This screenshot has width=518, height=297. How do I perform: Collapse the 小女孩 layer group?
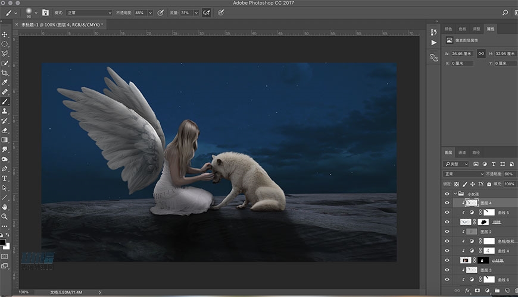pyautogui.click(x=455, y=194)
